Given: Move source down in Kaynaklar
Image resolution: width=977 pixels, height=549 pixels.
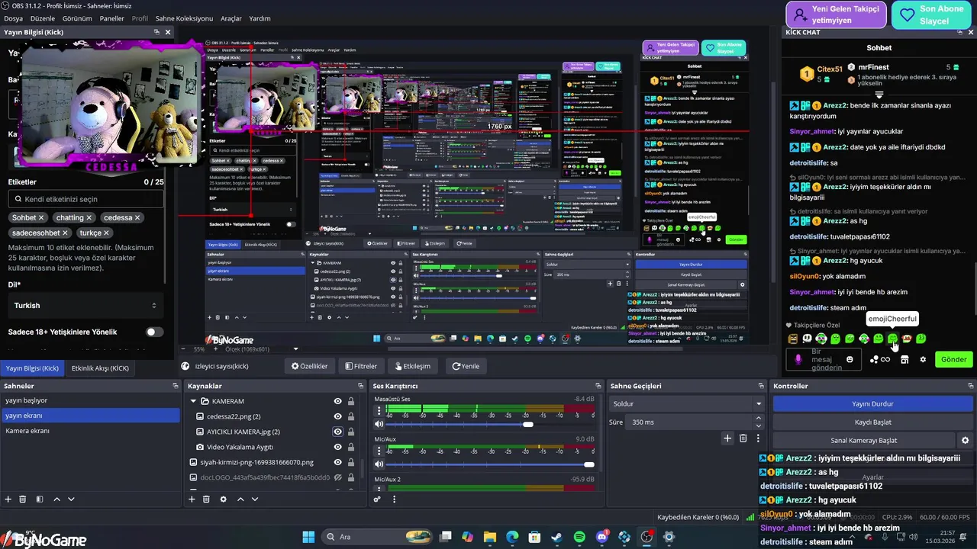Looking at the screenshot, I should pos(255,499).
